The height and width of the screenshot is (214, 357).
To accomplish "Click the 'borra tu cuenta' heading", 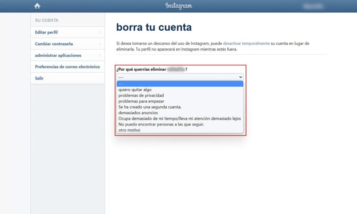I will pos(154,27).
